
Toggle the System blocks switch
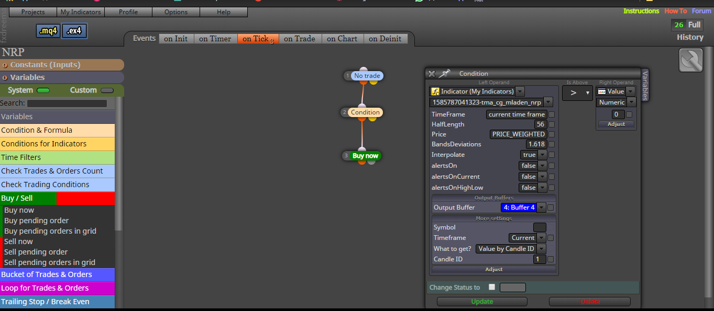pos(43,90)
